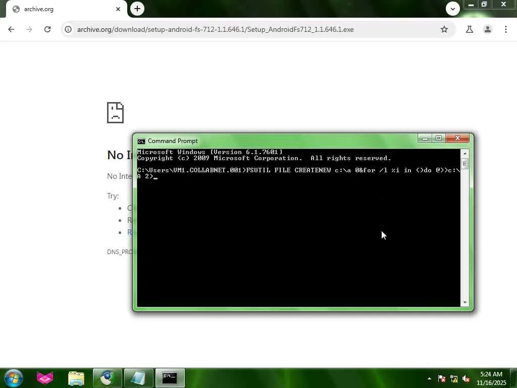517x388 pixels.
Task: Click the address bar URL
Action: pos(215,29)
